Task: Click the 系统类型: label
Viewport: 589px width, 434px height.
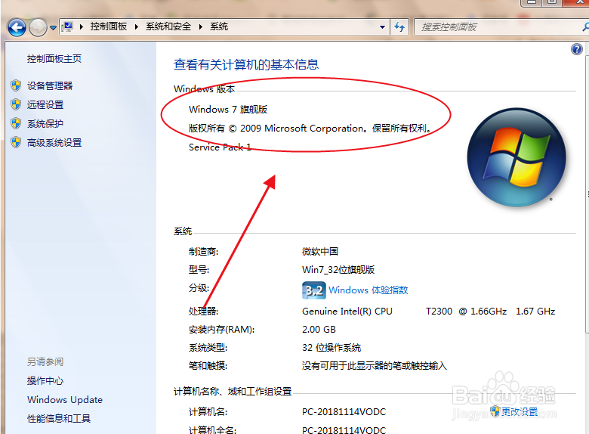Action: pyautogui.click(x=208, y=348)
